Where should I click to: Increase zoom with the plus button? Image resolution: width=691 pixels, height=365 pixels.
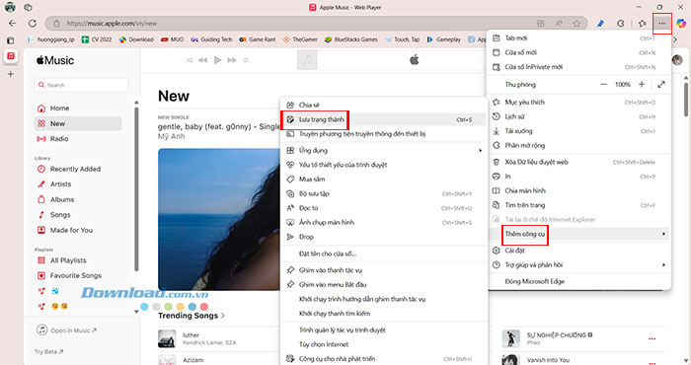click(642, 85)
